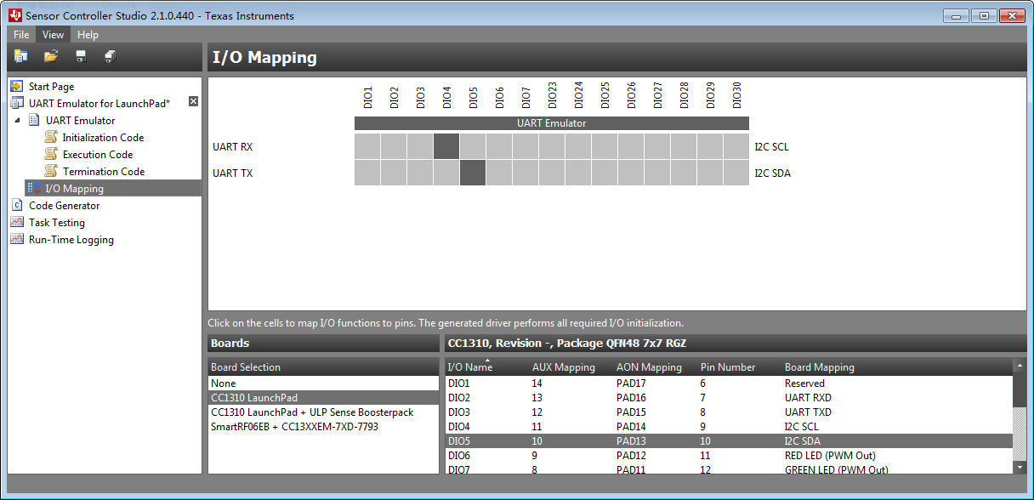Click the Texas Instruments logo in title bar

pyautogui.click(x=14, y=15)
